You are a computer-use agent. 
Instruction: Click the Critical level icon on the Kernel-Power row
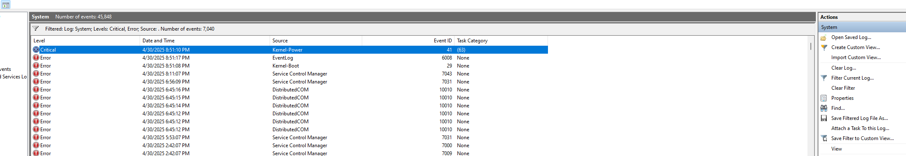point(36,49)
